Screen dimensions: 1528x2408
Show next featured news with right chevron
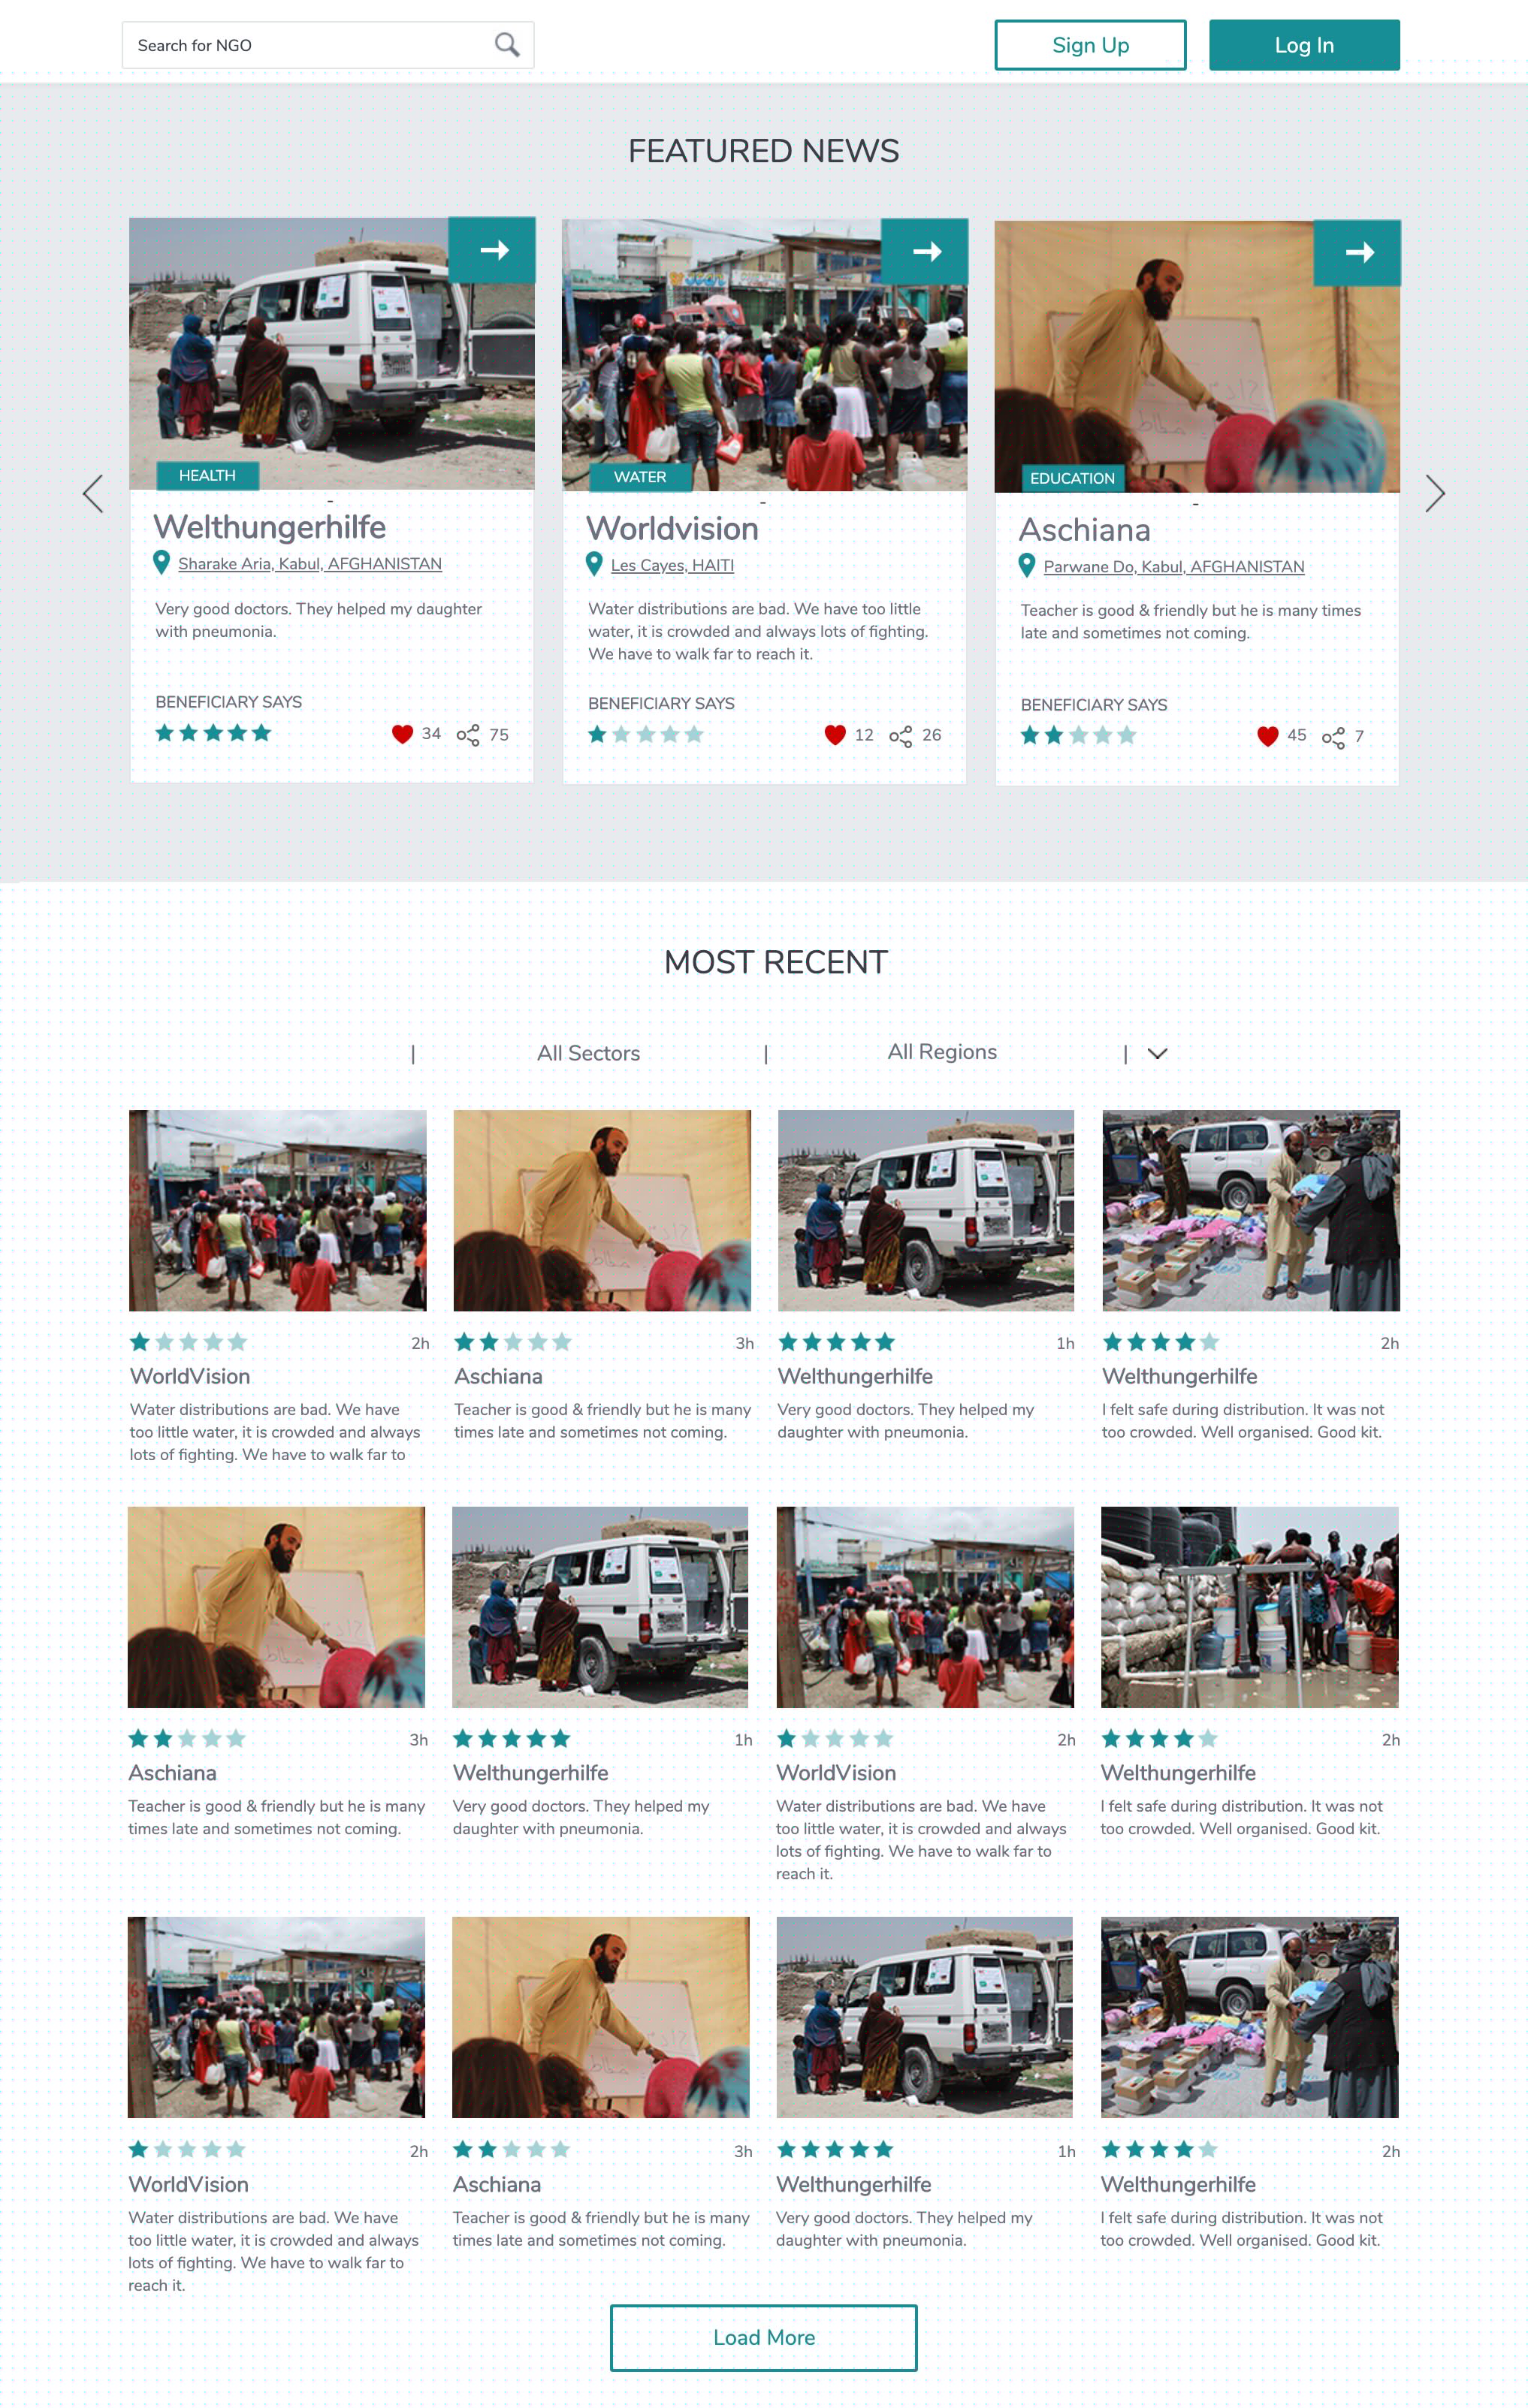[1435, 494]
